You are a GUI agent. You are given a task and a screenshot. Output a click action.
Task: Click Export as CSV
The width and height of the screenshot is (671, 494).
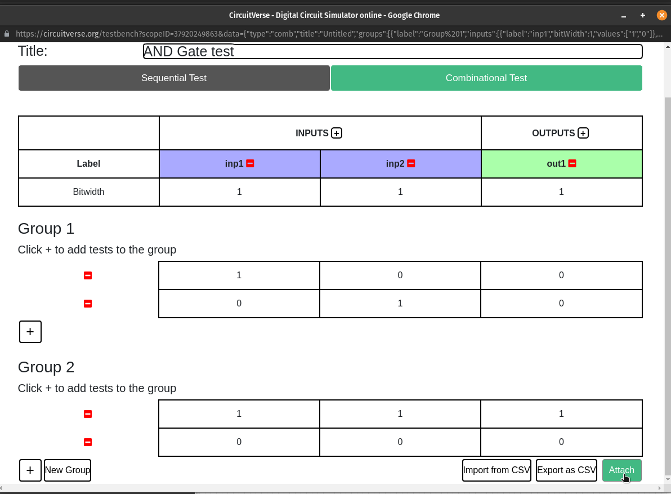tap(566, 470)
